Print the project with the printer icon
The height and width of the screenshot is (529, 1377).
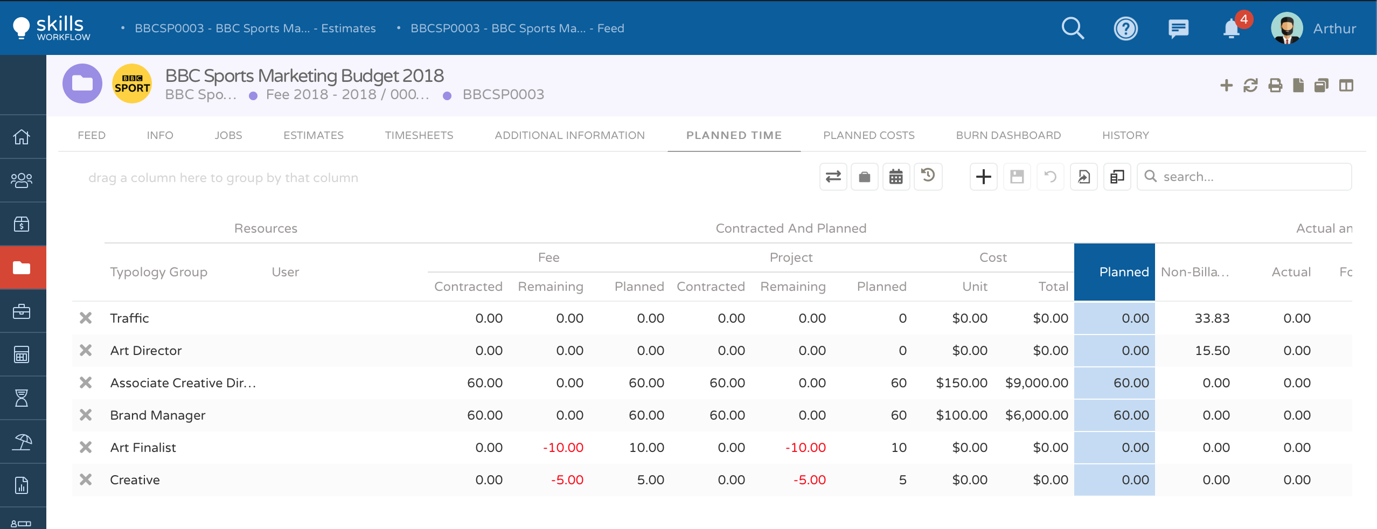click(1275, 85)
